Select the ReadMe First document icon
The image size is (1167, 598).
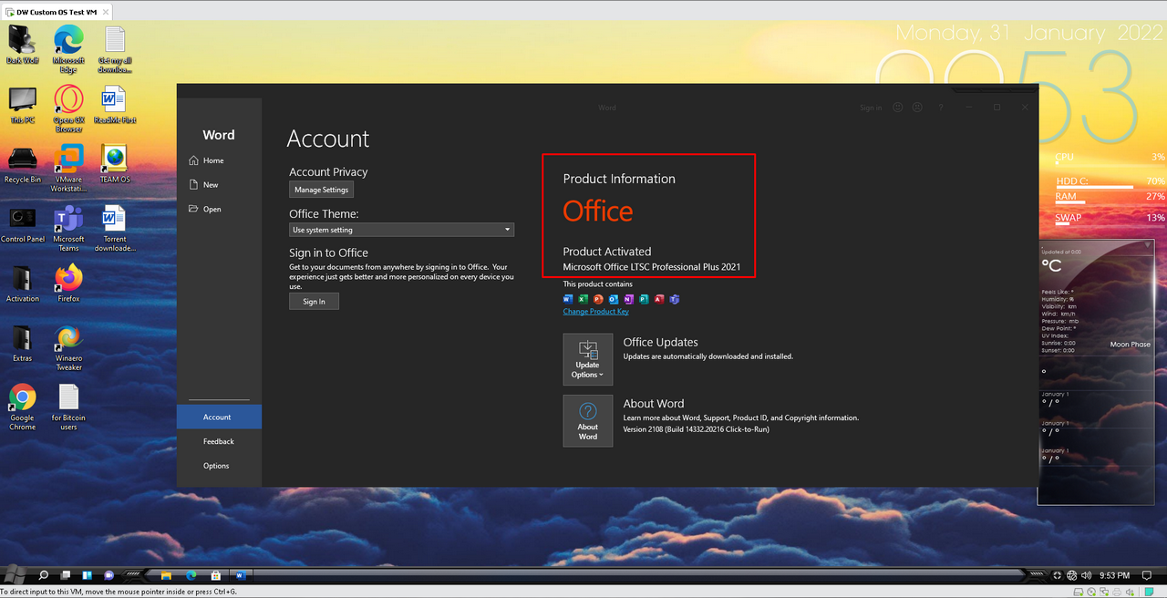click(x=115, y=105)
